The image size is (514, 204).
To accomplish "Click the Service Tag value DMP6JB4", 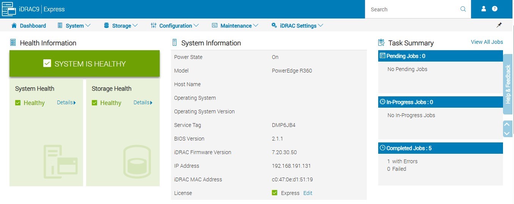I will pyautogui.click(x=284, y=125).
